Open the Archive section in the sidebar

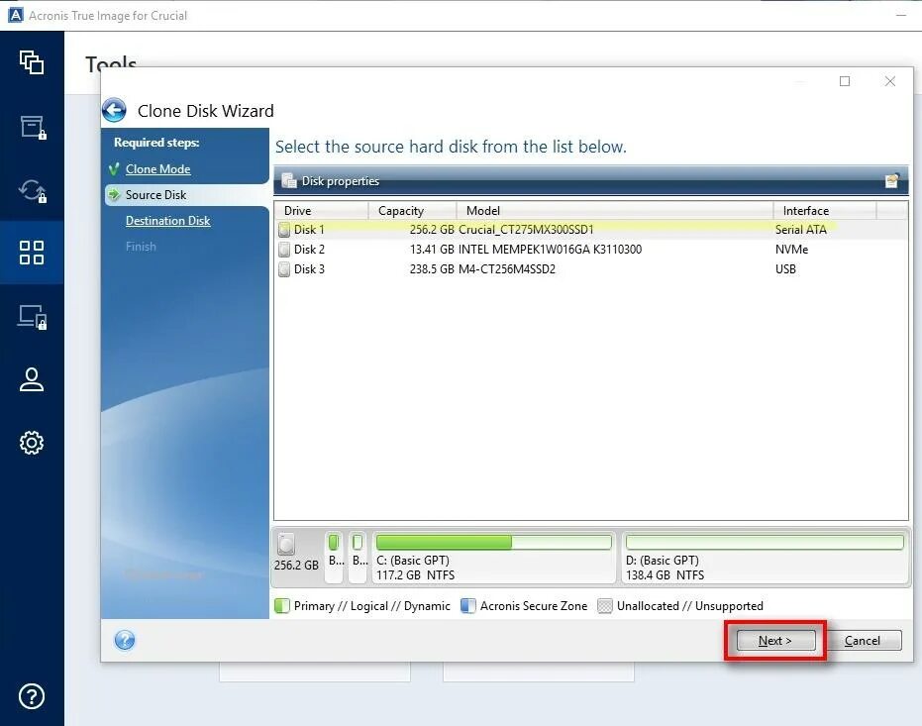(x=33, y=127)
